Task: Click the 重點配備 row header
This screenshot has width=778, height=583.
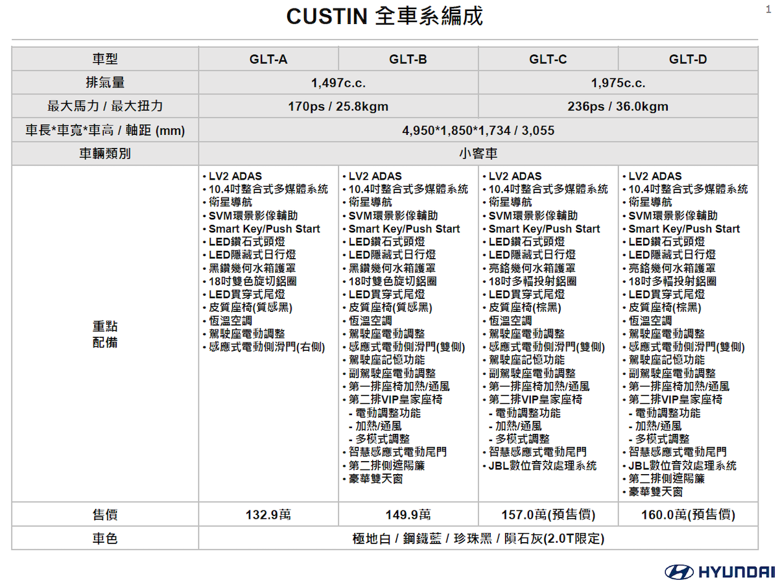Action: pyautogui.click(x=104, y=333)
